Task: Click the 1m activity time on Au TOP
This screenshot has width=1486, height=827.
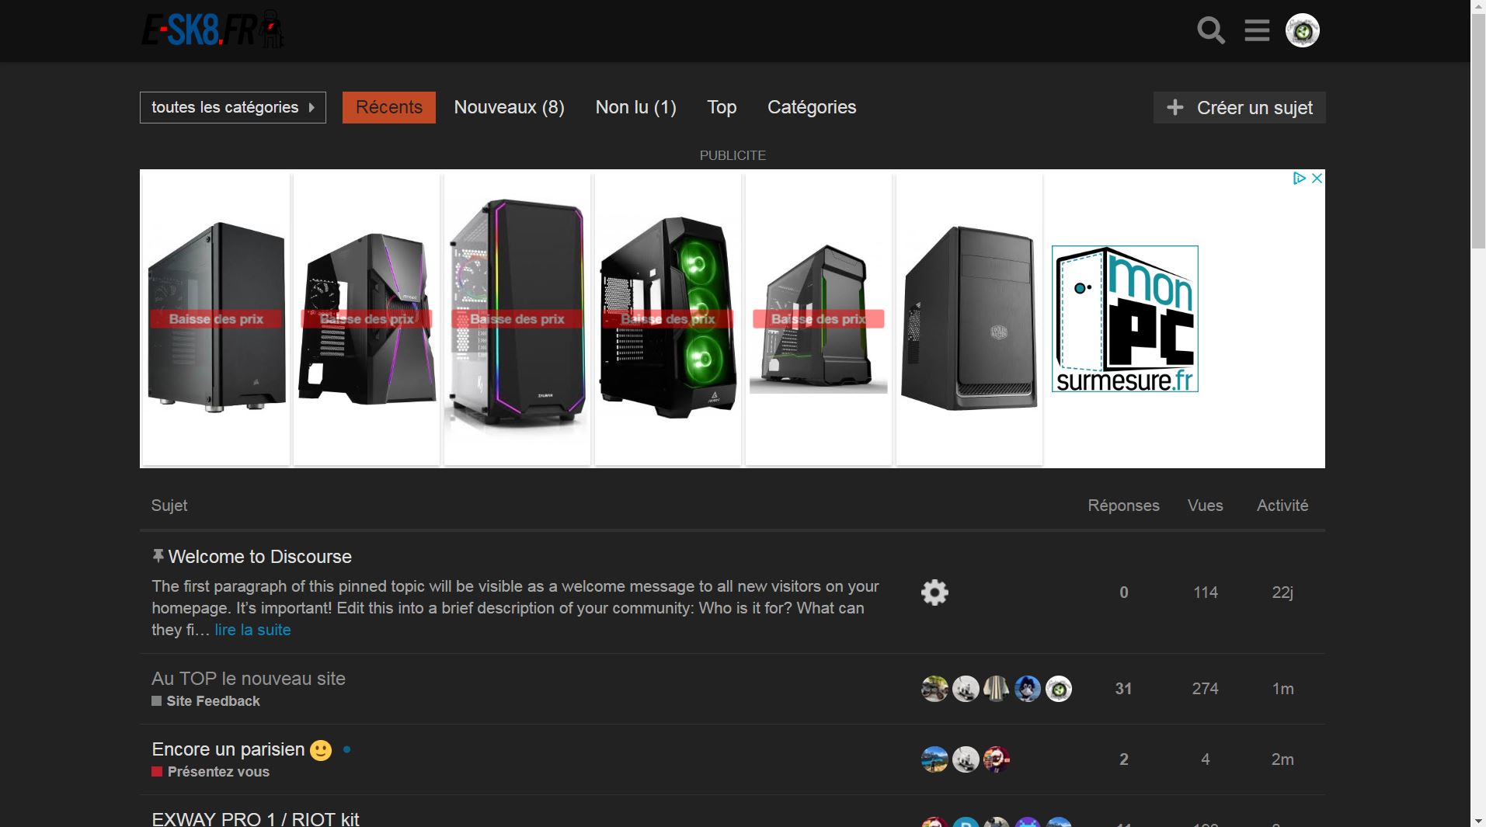Action: tap(1282, 689)
